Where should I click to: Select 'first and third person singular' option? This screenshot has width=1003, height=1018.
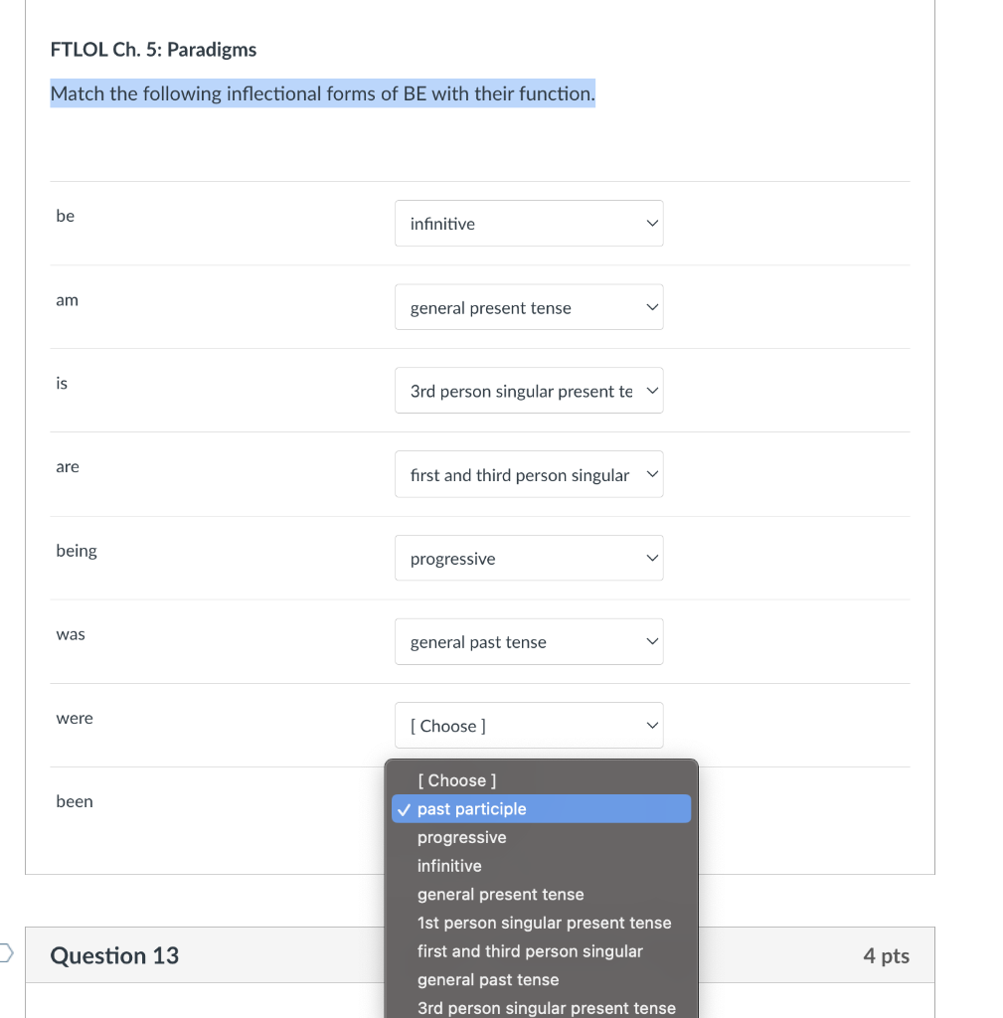coord(530,951)
